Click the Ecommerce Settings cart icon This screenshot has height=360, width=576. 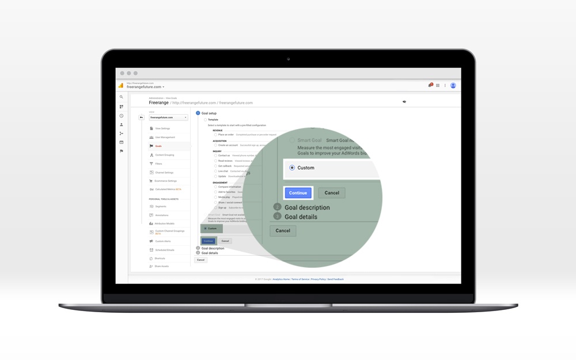pos(151,181)
